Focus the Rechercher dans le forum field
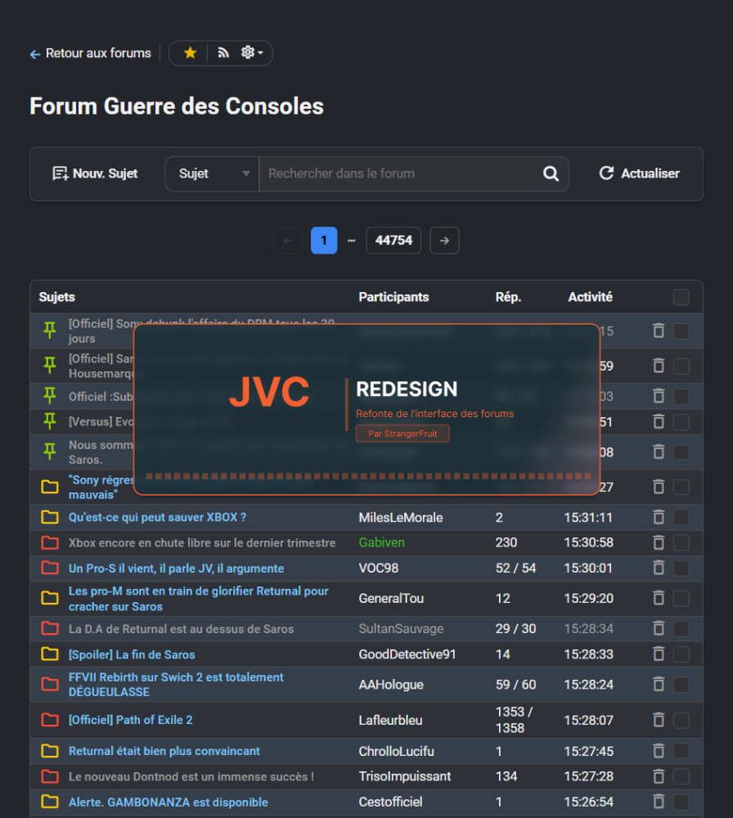 tap(397, 173)
